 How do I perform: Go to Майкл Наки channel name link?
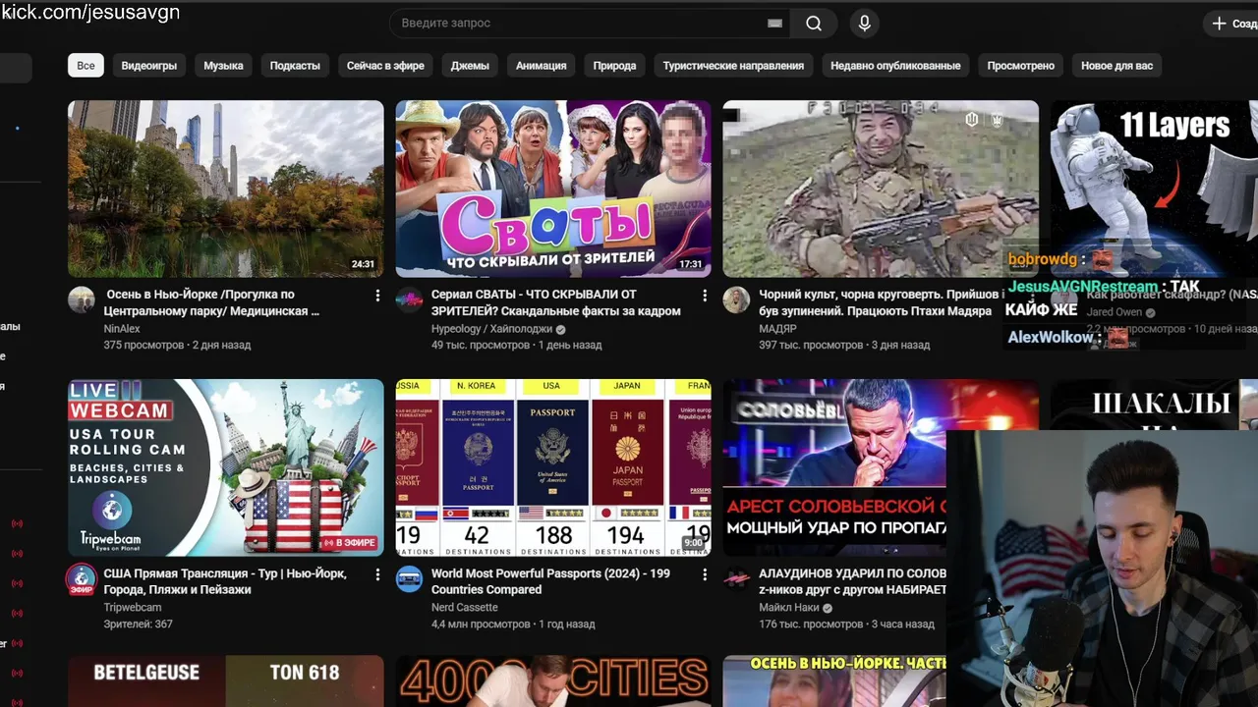coord(789,608)
